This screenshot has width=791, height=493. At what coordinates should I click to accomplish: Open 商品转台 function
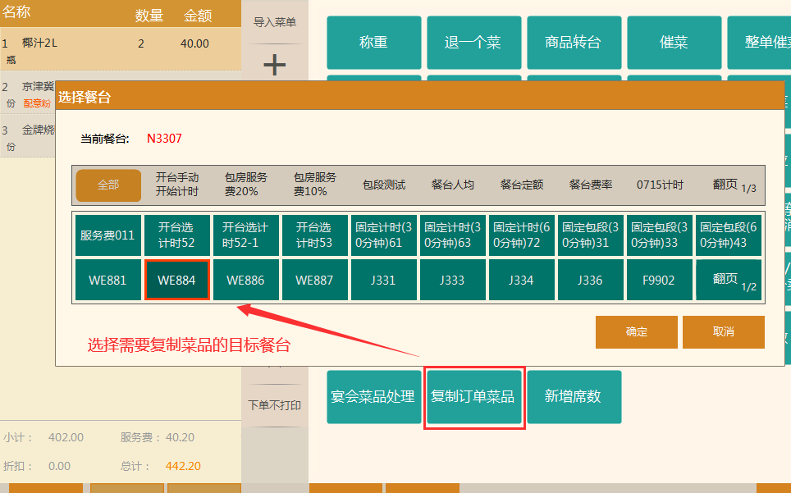(574, 43)
